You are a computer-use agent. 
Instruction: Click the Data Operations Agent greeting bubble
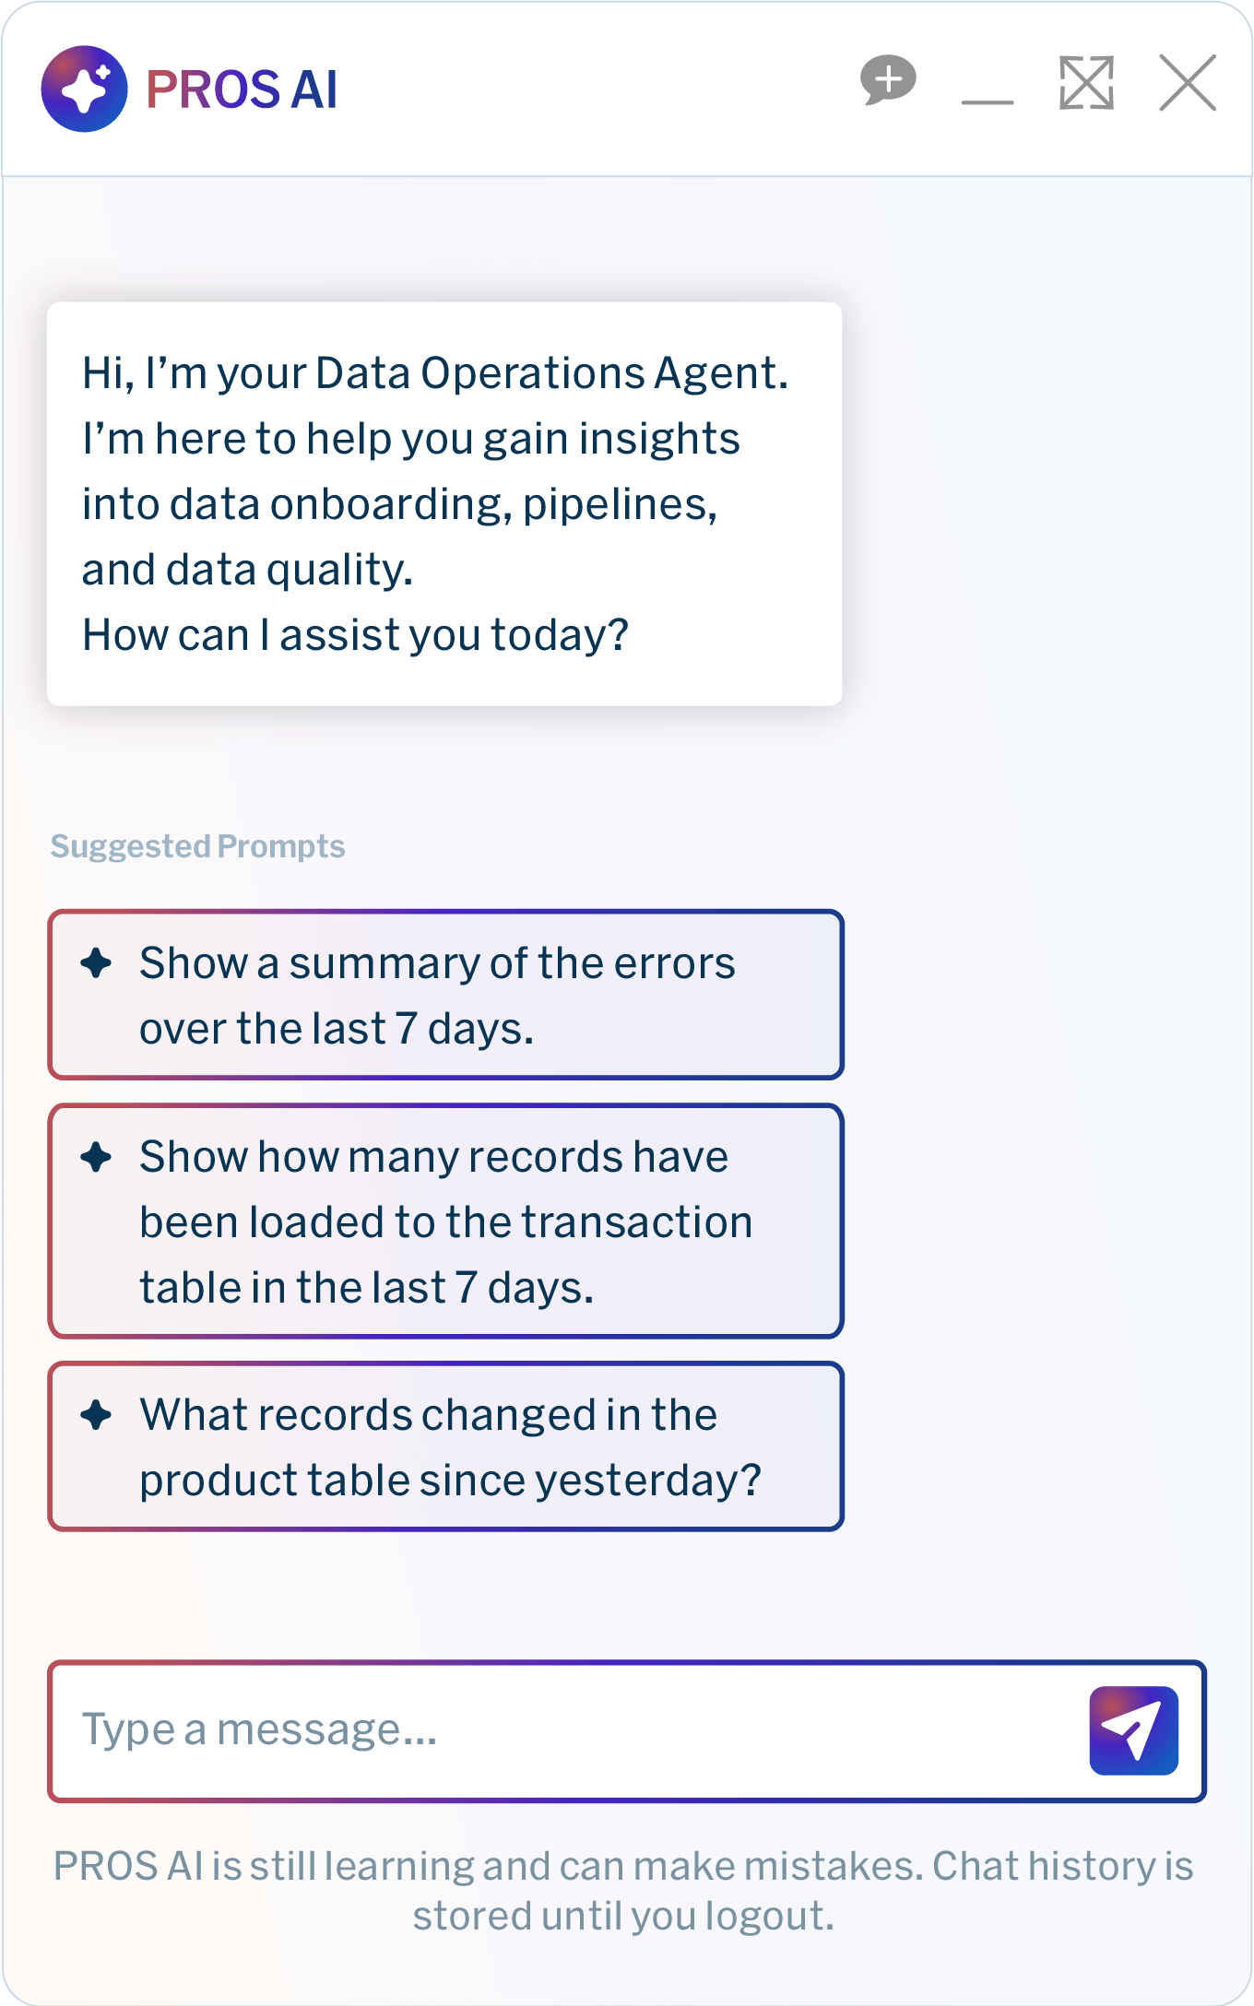click(444, 503)
